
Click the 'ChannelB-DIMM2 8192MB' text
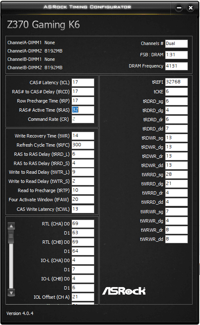[35, 67]
